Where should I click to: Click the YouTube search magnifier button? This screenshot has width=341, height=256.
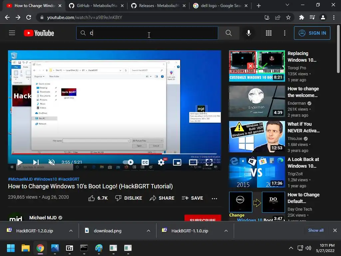(228, 33)
